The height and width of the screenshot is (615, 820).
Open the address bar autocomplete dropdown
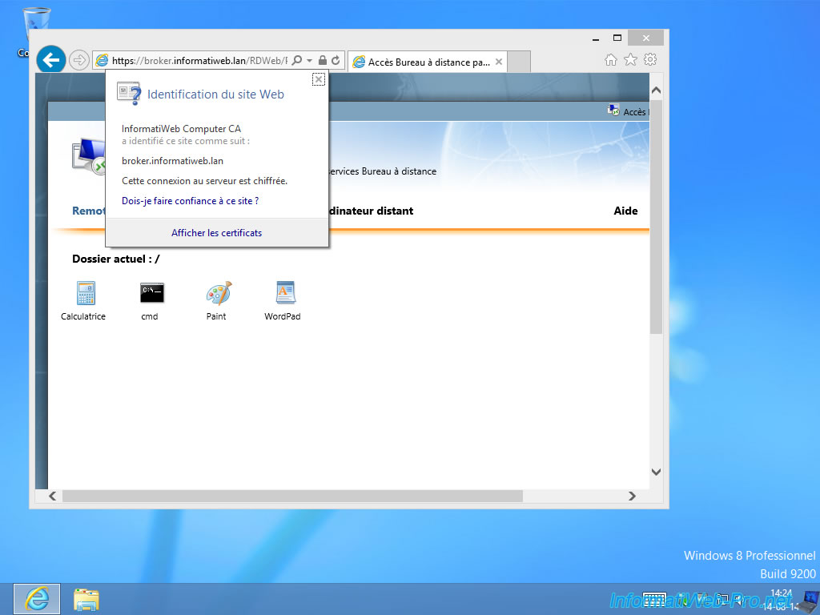(308, 59)
